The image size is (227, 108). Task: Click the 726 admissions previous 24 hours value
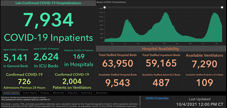click(x=24, y=82)
